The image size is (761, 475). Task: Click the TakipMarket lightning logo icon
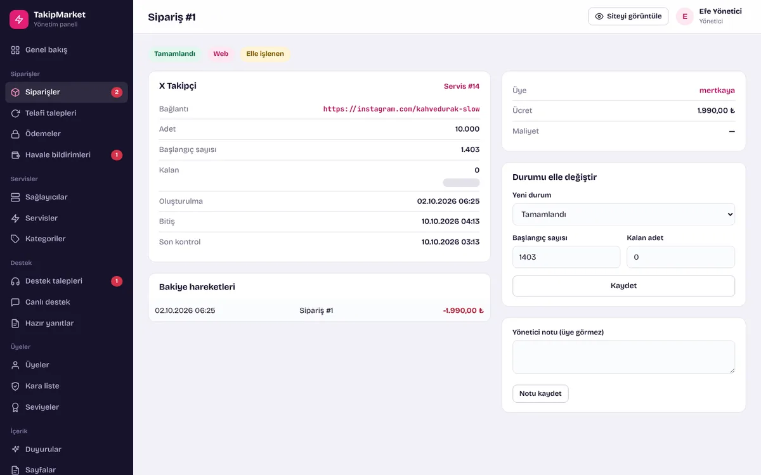tap(19, 19)
